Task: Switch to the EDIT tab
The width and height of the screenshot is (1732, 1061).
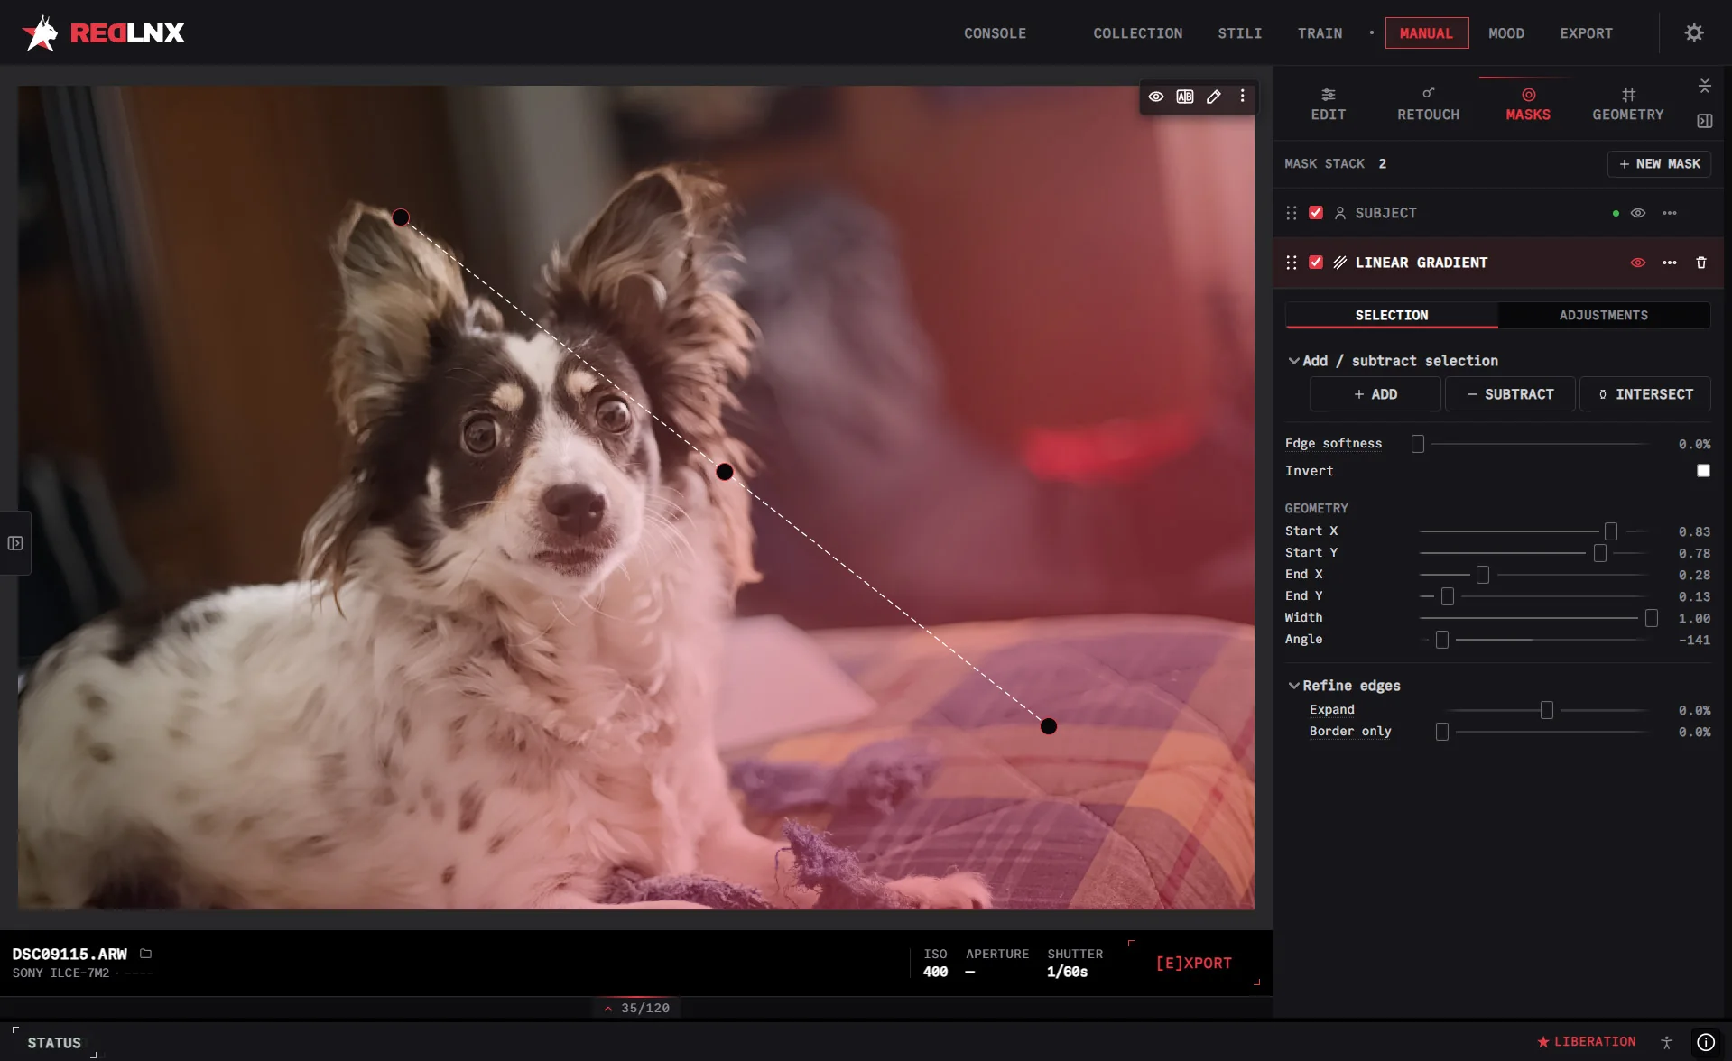Action: [1329, 105]
